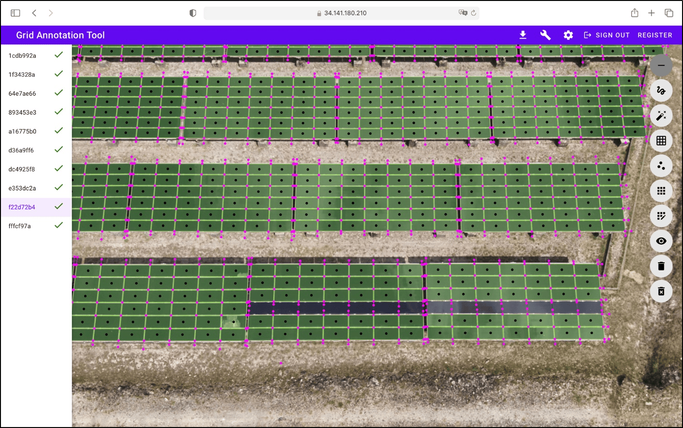Image resolution: width=683 pixels, height=428 pixels.
Task: Click the trash can delete button
Action: [661, 266]
